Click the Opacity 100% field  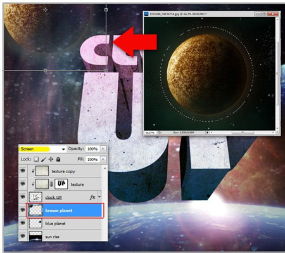click(92, 149)
